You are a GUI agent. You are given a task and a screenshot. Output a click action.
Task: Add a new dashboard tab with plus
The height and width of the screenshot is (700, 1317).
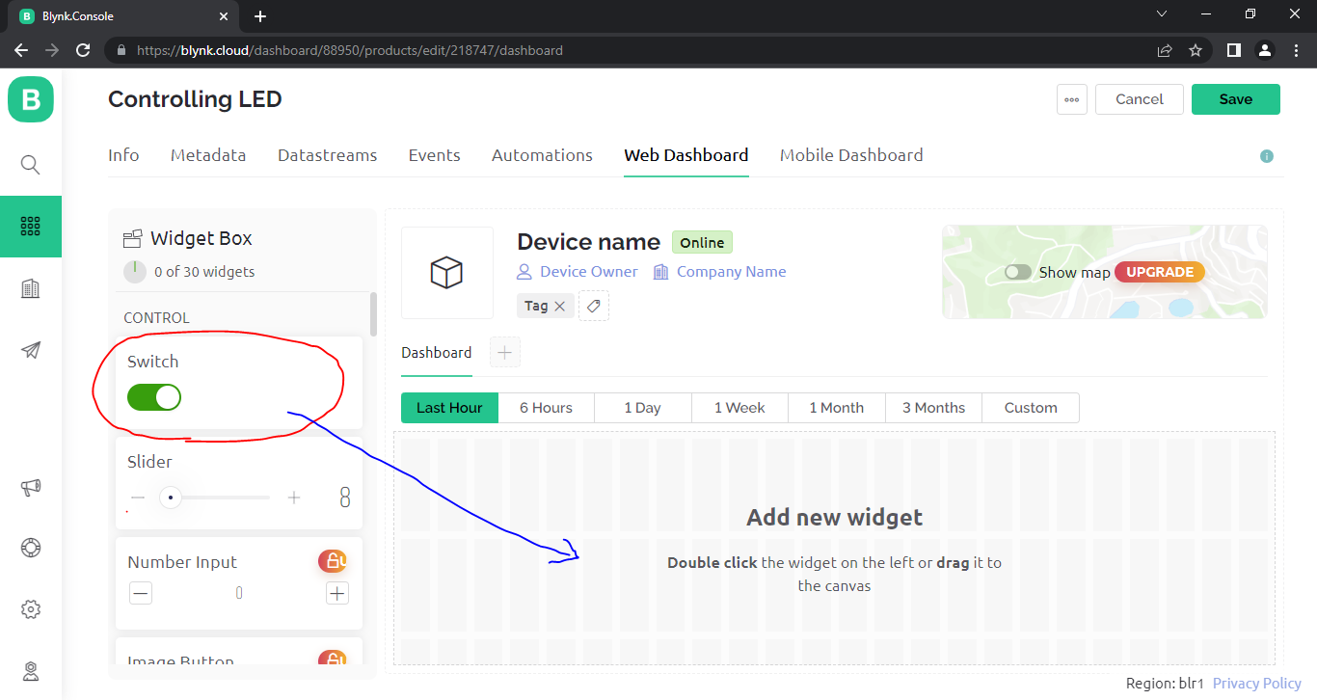pyautogui.click(x=504, y=353)
